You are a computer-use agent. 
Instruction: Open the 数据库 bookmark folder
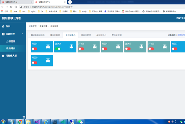64,11
